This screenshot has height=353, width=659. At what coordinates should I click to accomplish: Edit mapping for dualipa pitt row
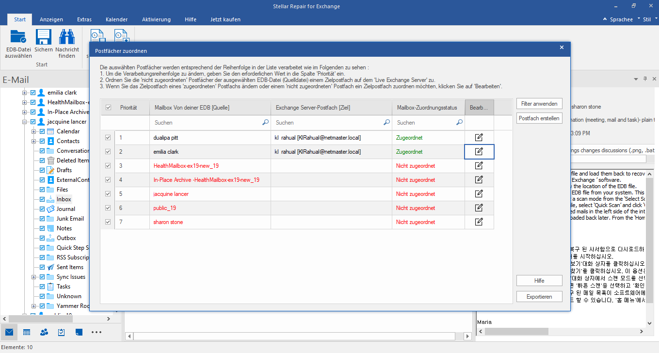click(479, 138)
